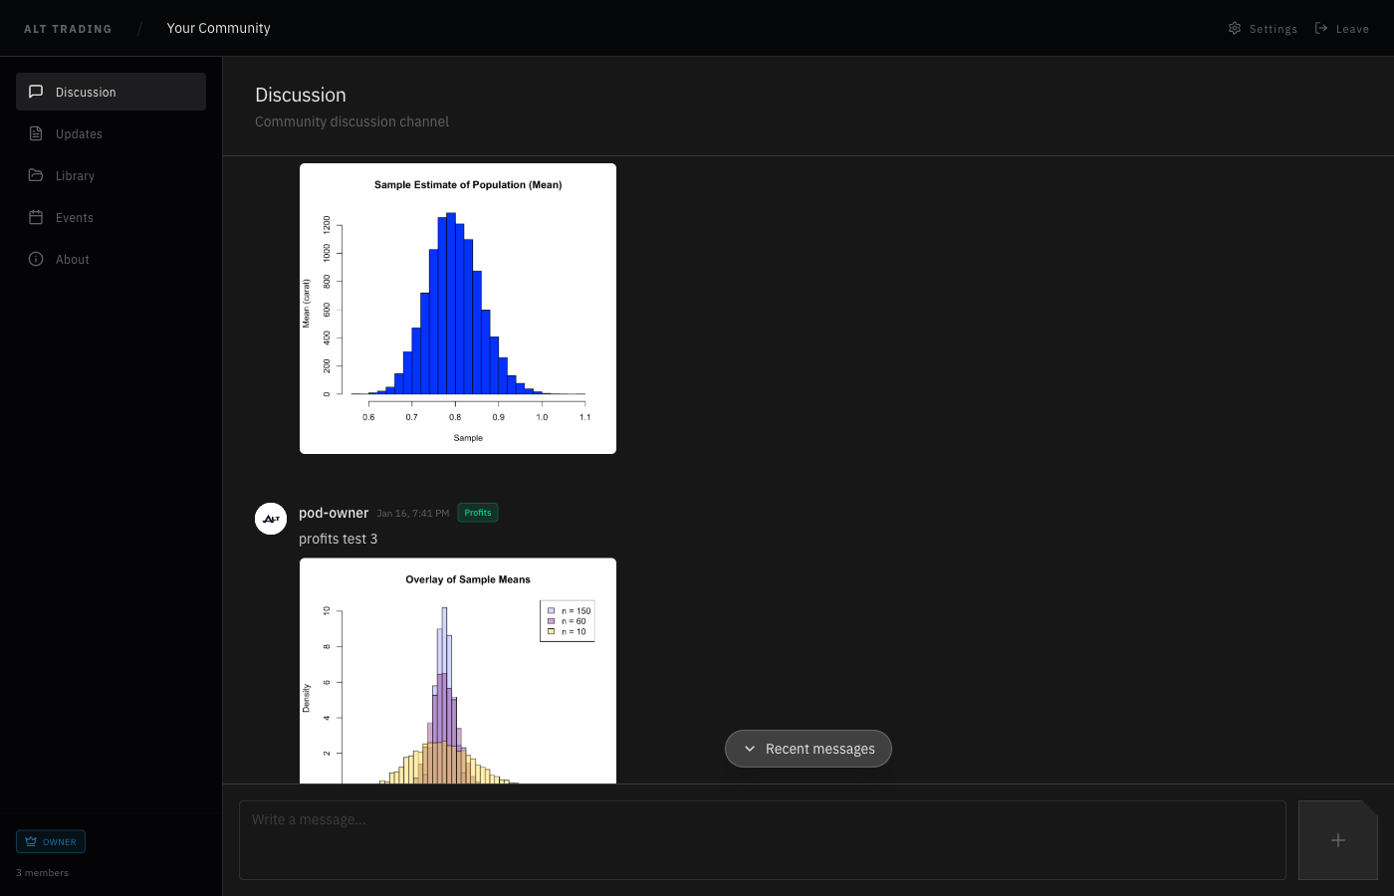Image resolution: width=1394 pixels, height=896 pixels.
Task: Click the OWNER crown badge
Action: tap(51, 841)
